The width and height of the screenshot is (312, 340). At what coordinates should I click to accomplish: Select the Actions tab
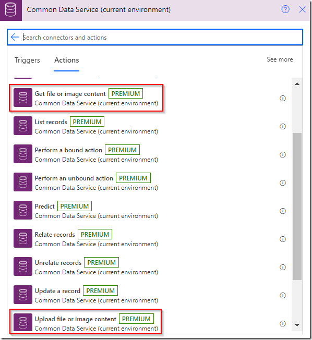(x=67, y=60)
